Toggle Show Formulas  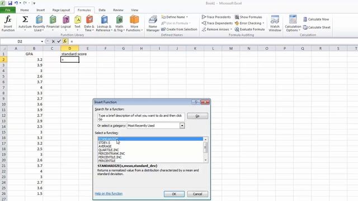pos(248,17)
